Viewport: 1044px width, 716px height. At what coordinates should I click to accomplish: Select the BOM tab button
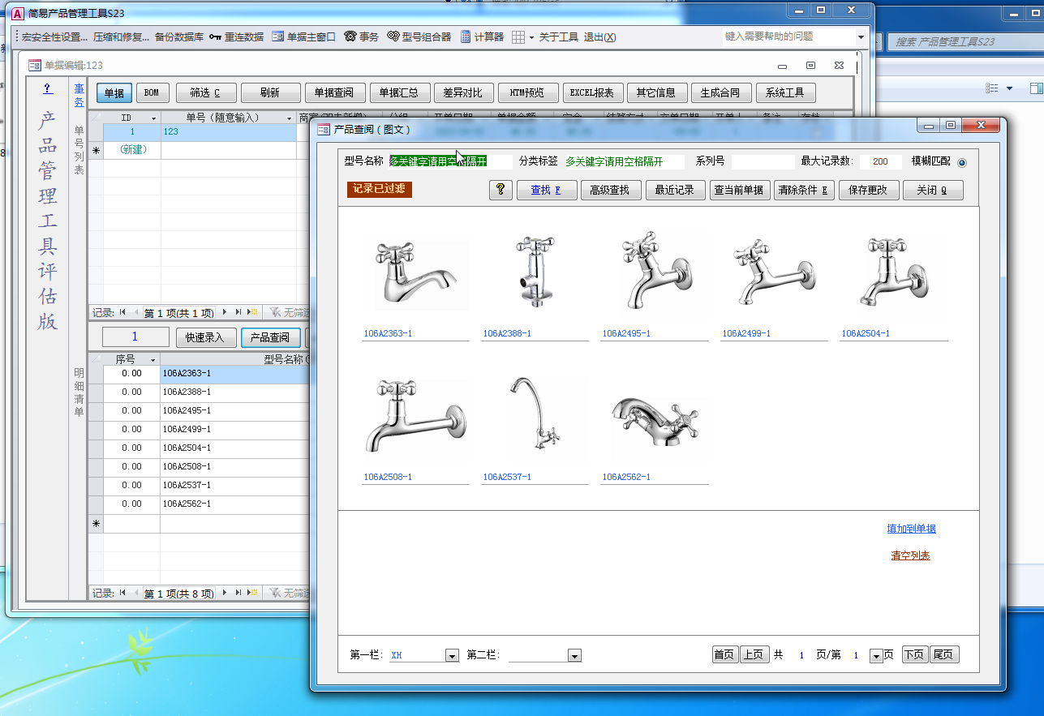tap(152, 93)
